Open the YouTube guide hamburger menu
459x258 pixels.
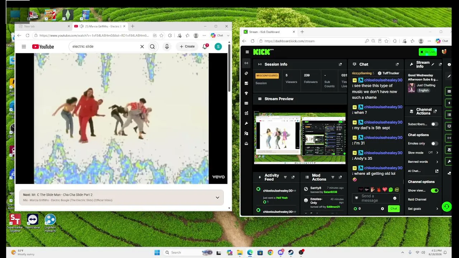(24, 47)
